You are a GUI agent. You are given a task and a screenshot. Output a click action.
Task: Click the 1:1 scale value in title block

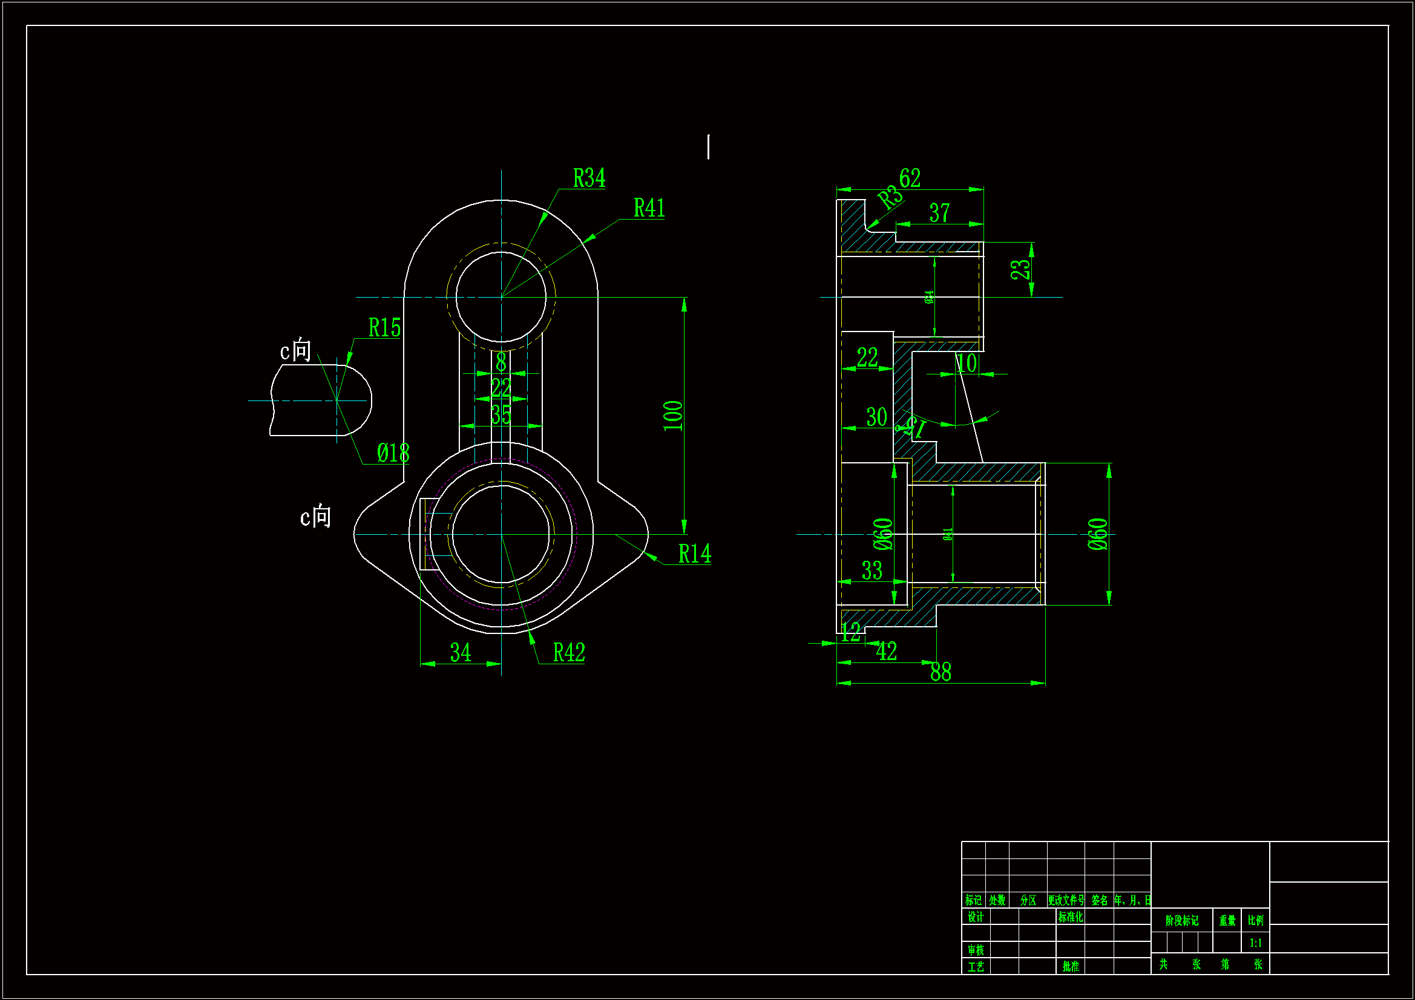tap(1255, 943)
